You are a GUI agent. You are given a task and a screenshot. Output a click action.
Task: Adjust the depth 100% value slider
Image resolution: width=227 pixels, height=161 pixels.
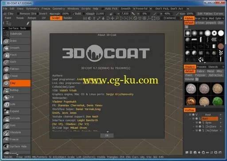pyautogui.click(x=65, y=14)
